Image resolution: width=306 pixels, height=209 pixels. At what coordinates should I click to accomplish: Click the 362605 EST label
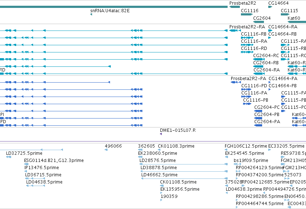coord(146,146)
